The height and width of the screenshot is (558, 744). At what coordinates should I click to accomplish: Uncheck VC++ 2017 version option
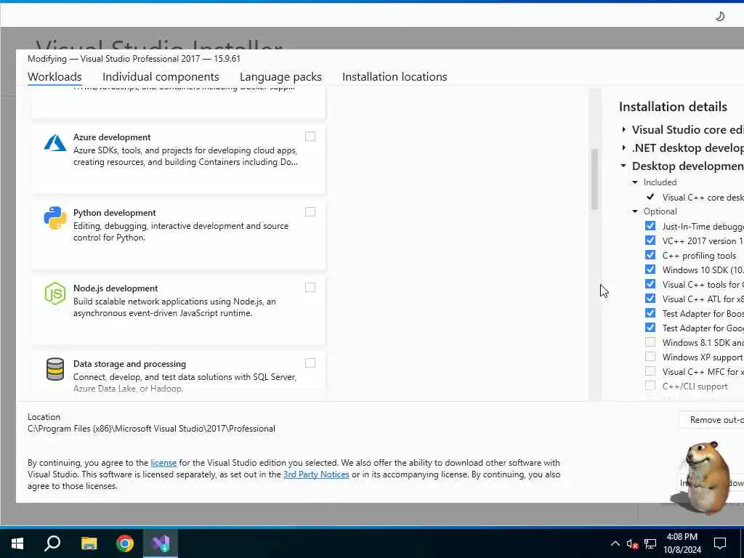click(650, 240)
